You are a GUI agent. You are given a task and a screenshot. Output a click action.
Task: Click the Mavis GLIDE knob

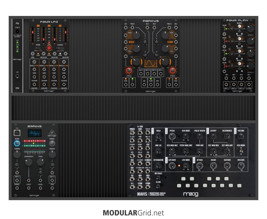pyautogui.click(x=158, y=186)
